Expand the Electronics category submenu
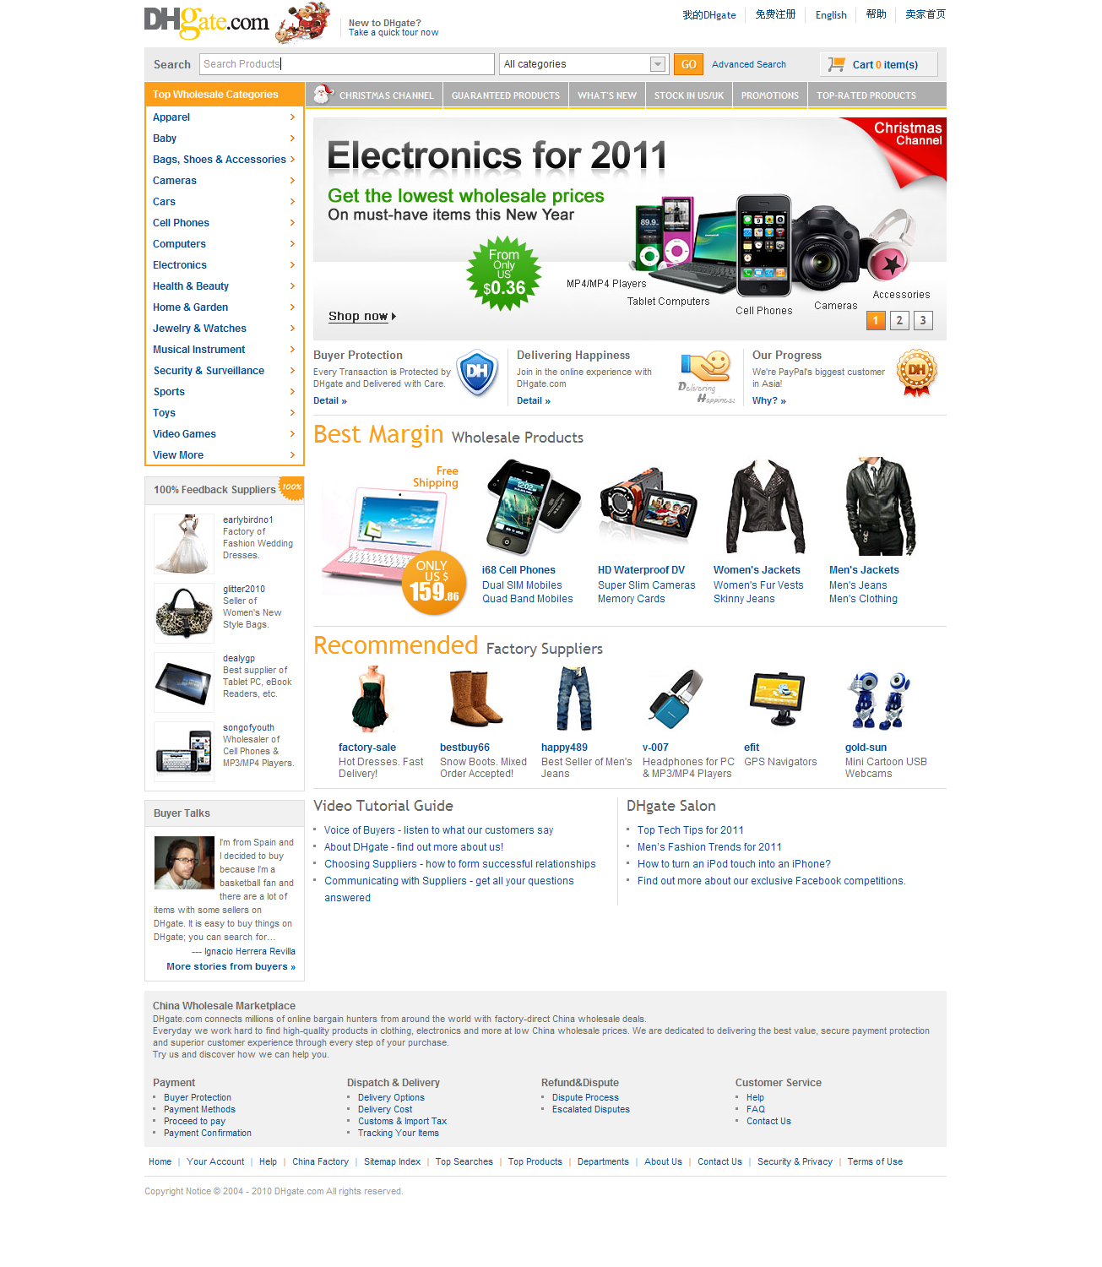1102x1267 pixels. (x=292, y=265)
